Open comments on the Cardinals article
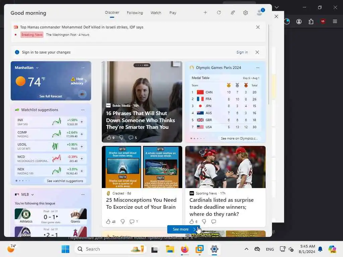The image size is (343, 257). point(214,222)
